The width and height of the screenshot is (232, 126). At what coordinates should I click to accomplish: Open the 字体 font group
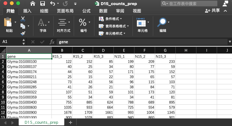43,25
